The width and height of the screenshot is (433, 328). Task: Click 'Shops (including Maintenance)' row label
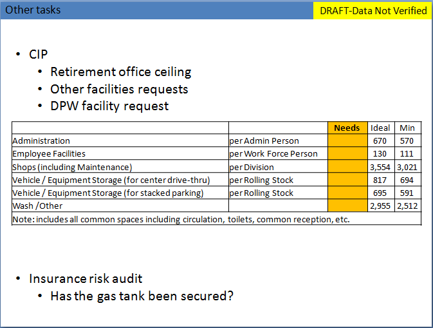[x=72, y=167]
